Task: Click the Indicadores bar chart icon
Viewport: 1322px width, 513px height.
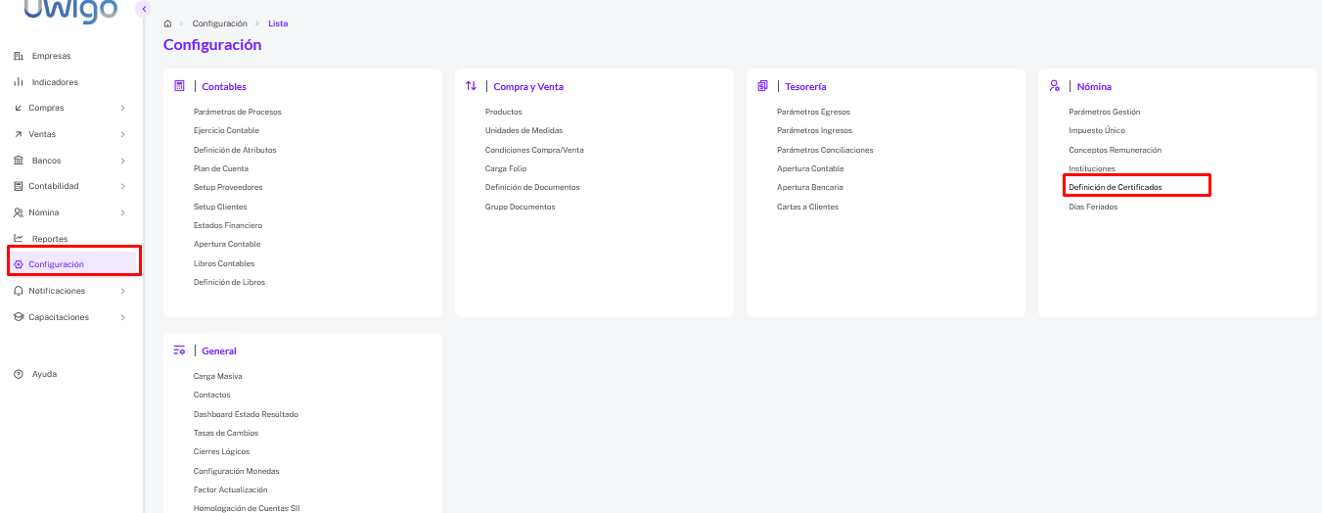Action: click(x=19, y=82)
